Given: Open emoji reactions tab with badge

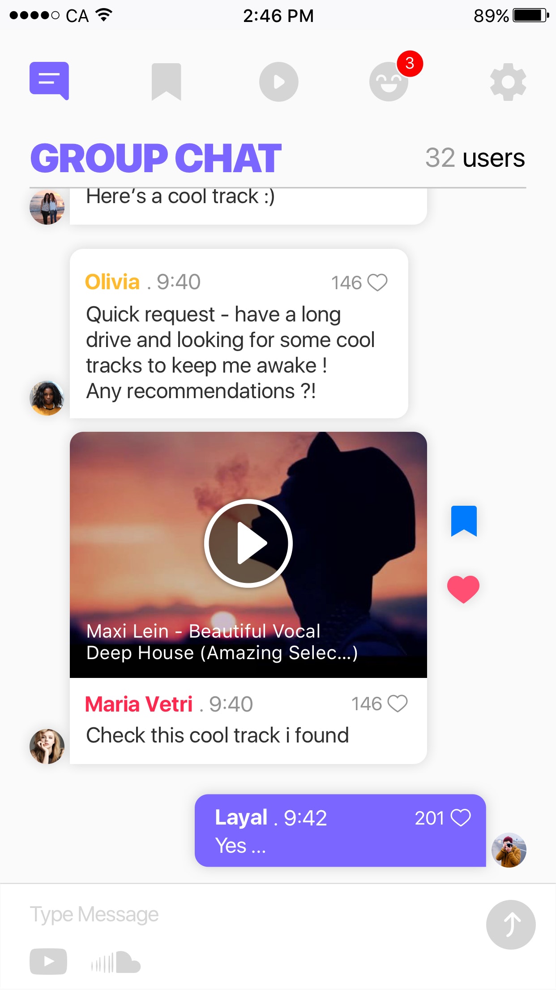Looking at the screenshot, I should (x=389, y=82).
